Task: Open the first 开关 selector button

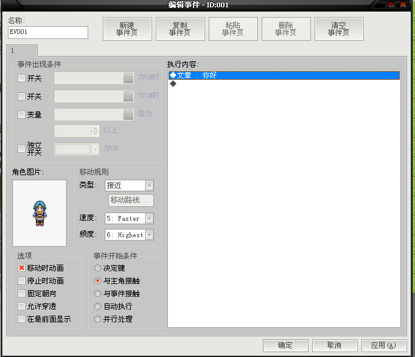Action: tap(128, 78)
